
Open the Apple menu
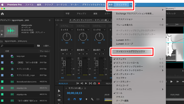[2, 5]
